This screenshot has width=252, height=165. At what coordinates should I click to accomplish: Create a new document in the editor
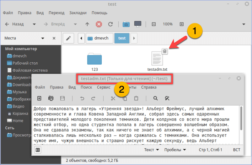tap(39, 98)
